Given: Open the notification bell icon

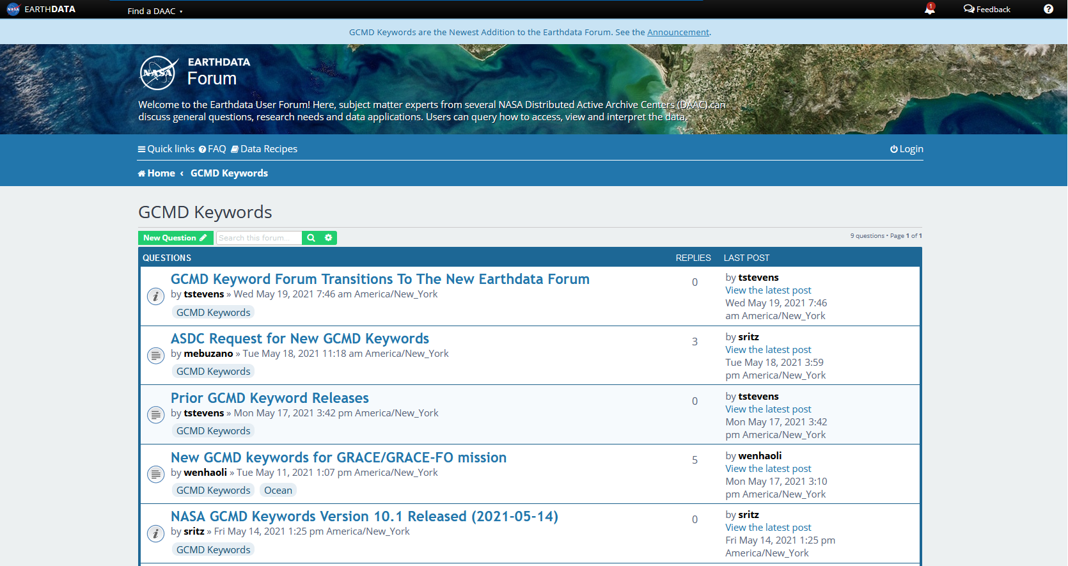Looking at the screenshot, I should pos(930,9).
